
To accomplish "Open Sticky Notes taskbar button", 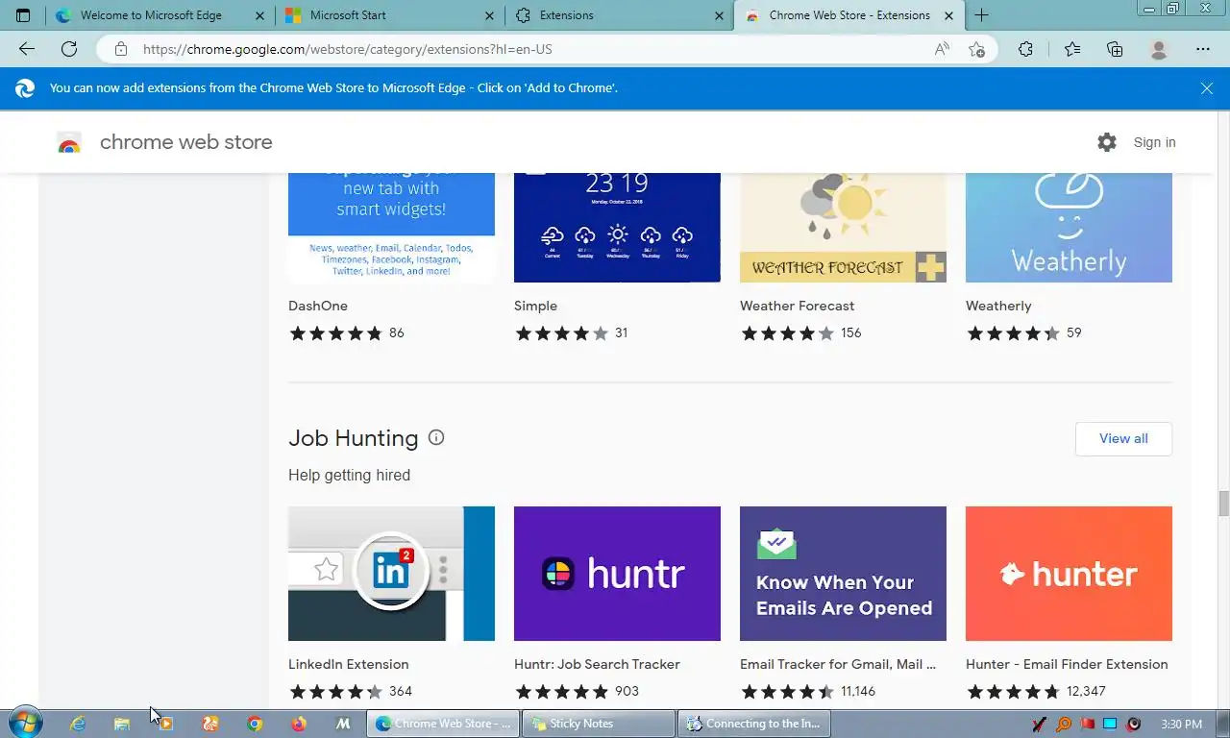I will pos(598,724).
